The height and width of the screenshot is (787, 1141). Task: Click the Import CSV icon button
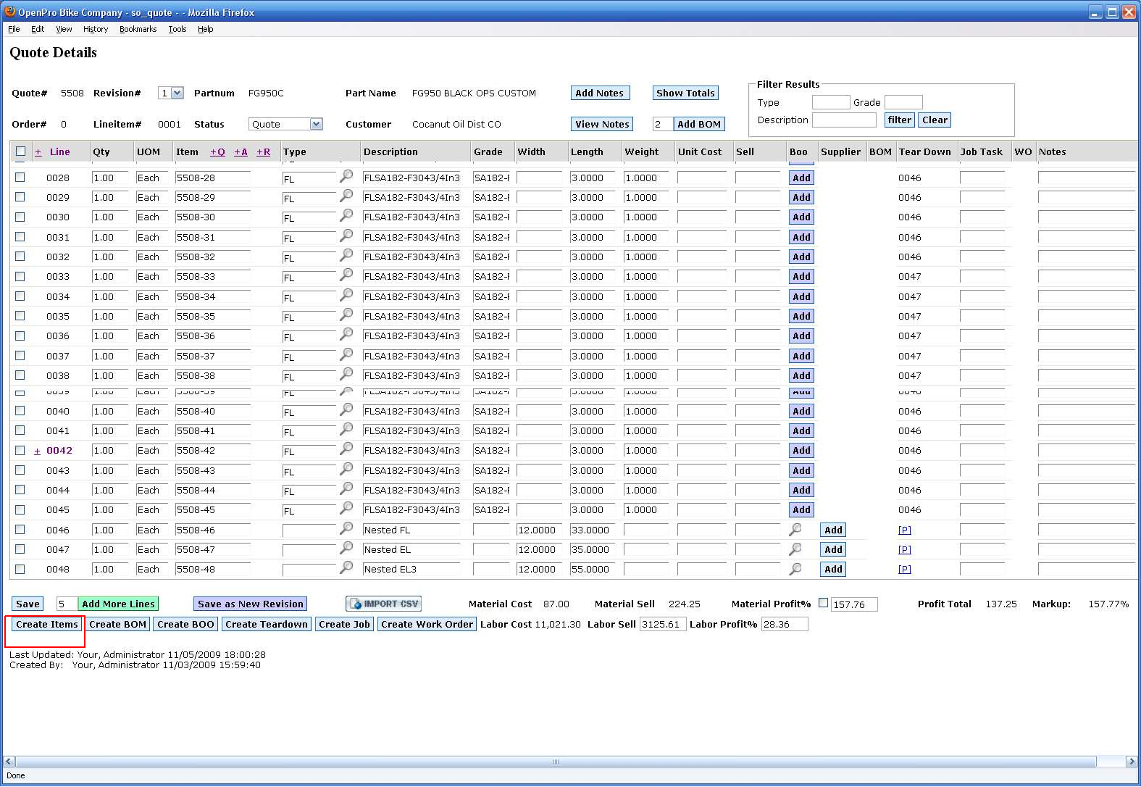(x=383, y=604)
